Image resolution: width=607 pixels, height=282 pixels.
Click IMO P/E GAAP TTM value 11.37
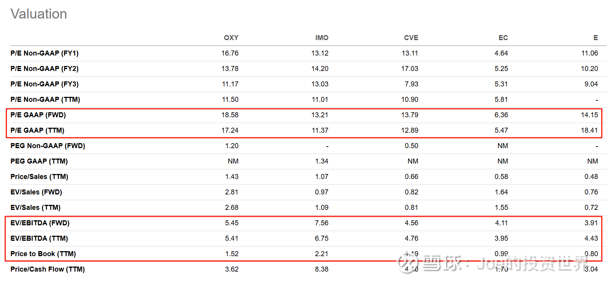(320, 130)
